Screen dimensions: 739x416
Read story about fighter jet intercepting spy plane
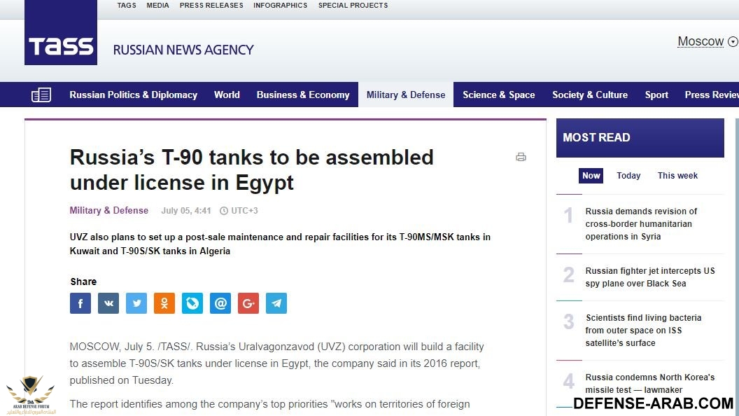(649, 277)
